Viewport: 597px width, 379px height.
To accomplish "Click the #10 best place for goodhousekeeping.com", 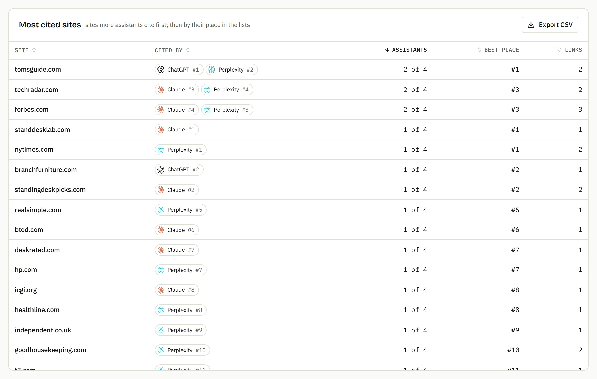I will click(513, 350).
